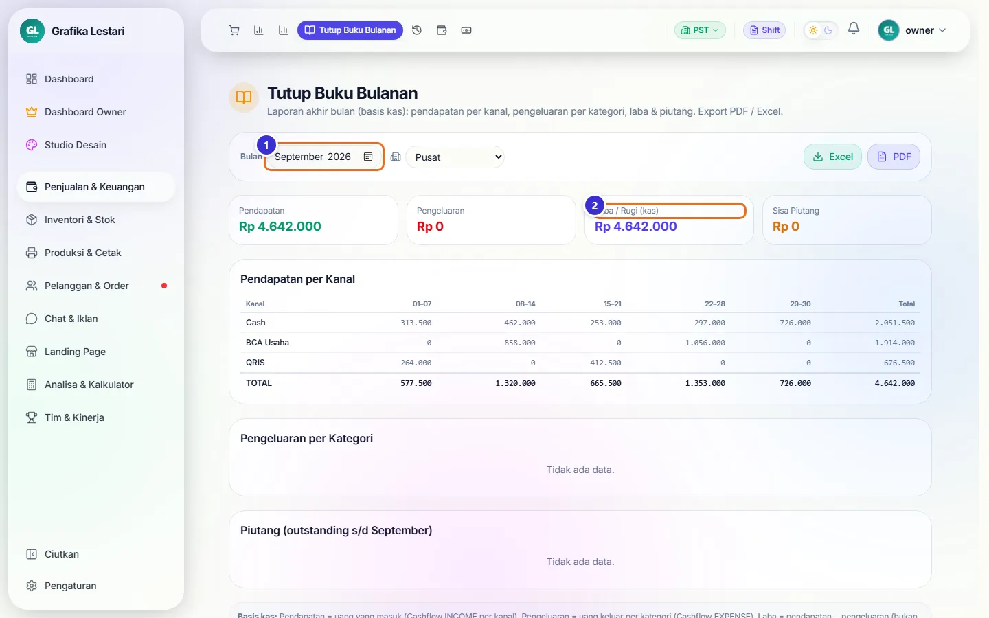
Task: Click the trophy icon for Tim & Kinerja
Action: pos(32,417)
